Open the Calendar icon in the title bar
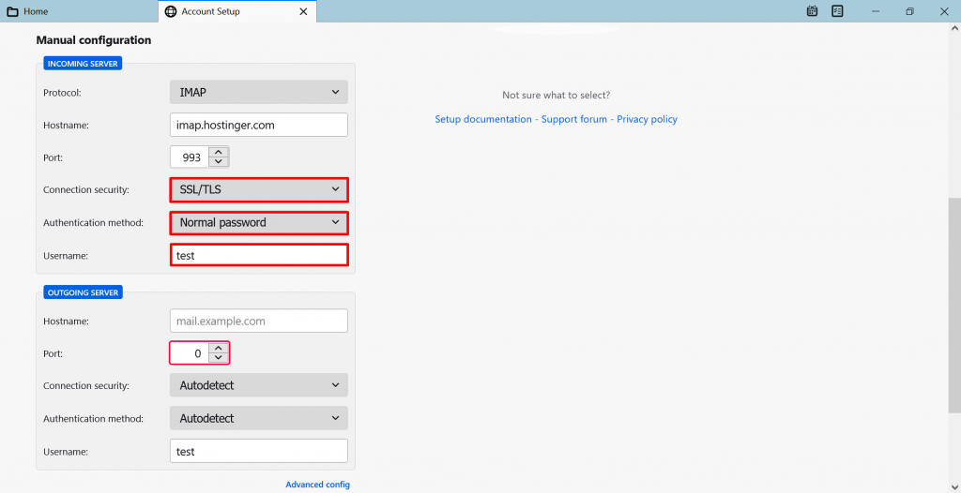961x493 pixels. [813, 11]
